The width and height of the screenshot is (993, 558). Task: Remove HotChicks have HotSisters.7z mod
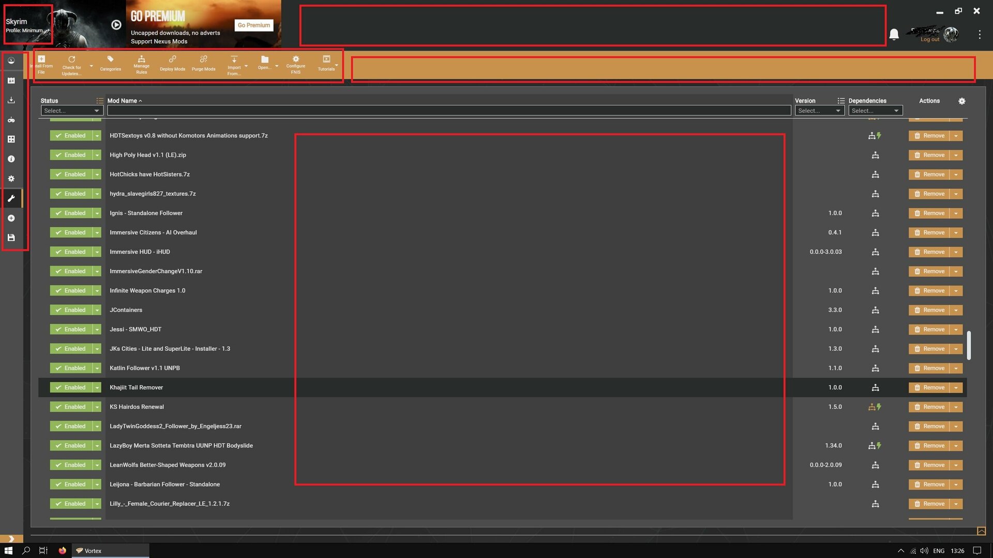point(929,175)
